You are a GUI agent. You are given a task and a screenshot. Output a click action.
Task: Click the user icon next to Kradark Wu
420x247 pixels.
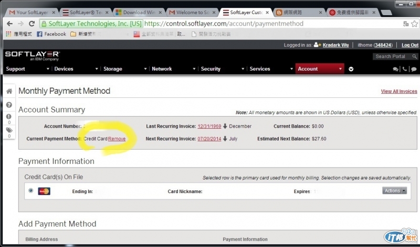coord(318,44)
